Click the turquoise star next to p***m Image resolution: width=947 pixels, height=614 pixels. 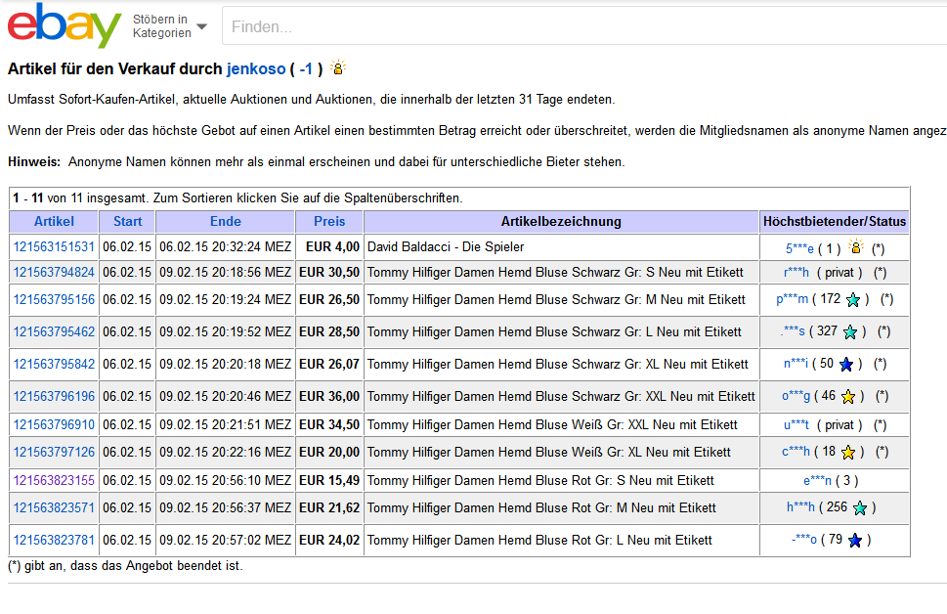(x=852, y=300)
